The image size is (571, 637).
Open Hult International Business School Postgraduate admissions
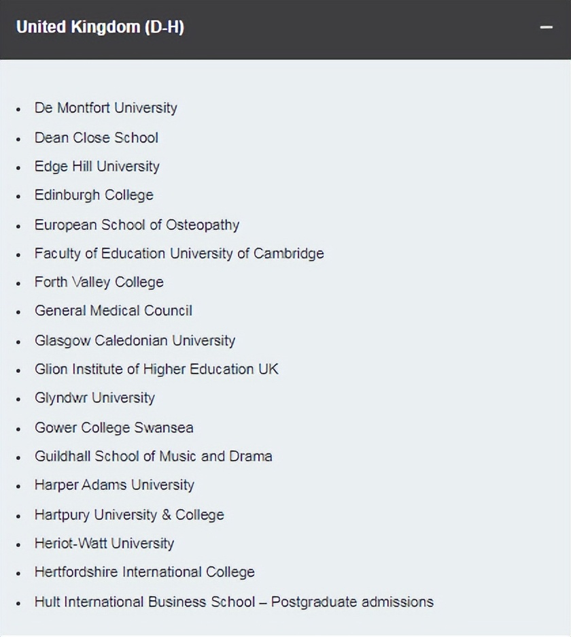click(x=234, y=602)
